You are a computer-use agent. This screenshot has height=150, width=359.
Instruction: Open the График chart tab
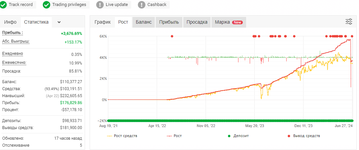pos(103,22)
